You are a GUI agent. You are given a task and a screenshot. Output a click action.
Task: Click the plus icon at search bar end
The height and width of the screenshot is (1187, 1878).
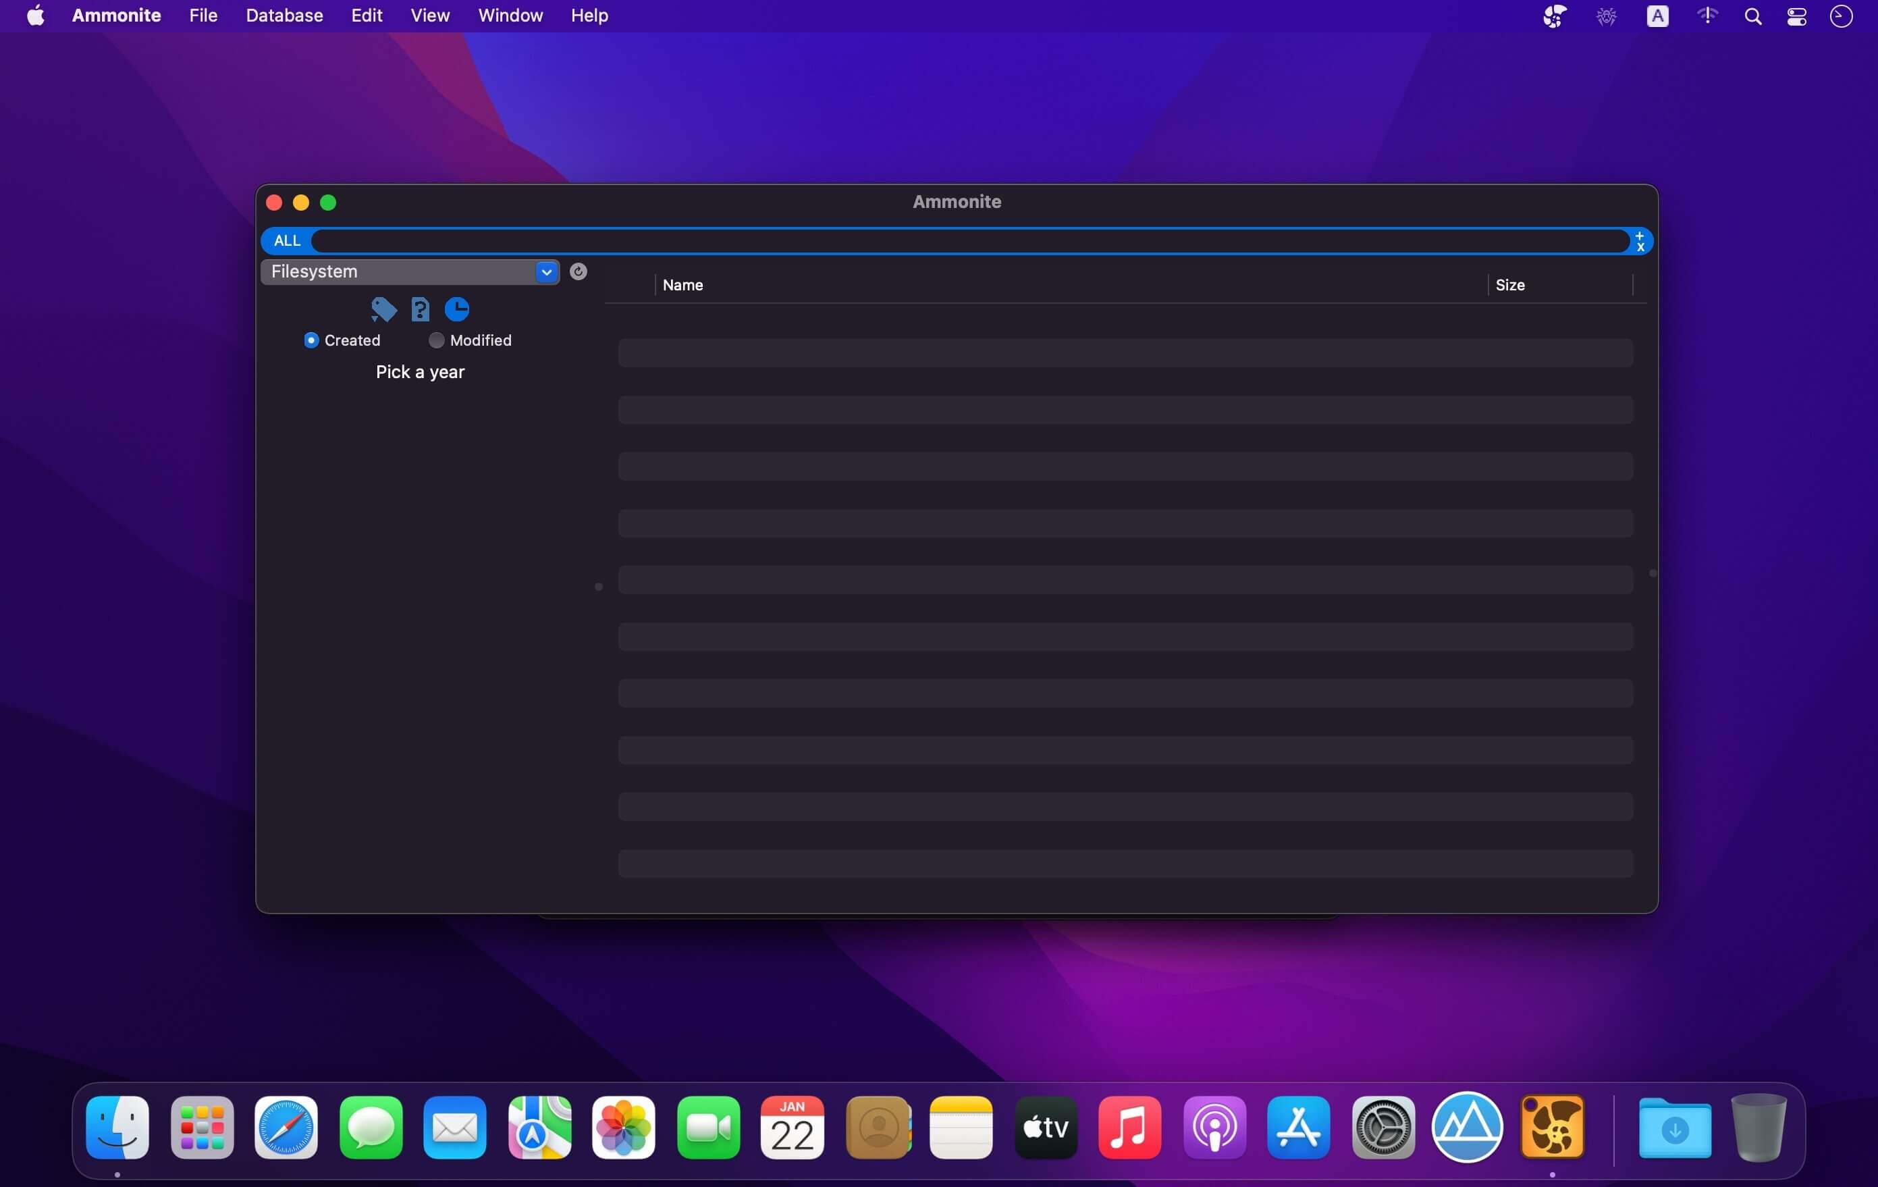tap(1639, 236)
